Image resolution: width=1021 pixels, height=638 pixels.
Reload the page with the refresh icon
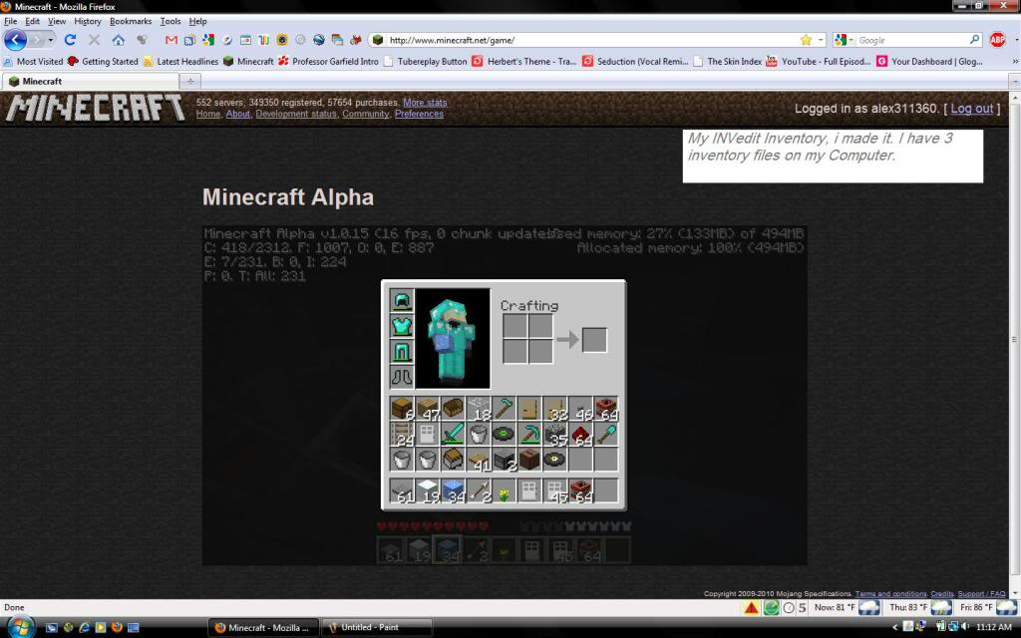click(x=70, y=40)
